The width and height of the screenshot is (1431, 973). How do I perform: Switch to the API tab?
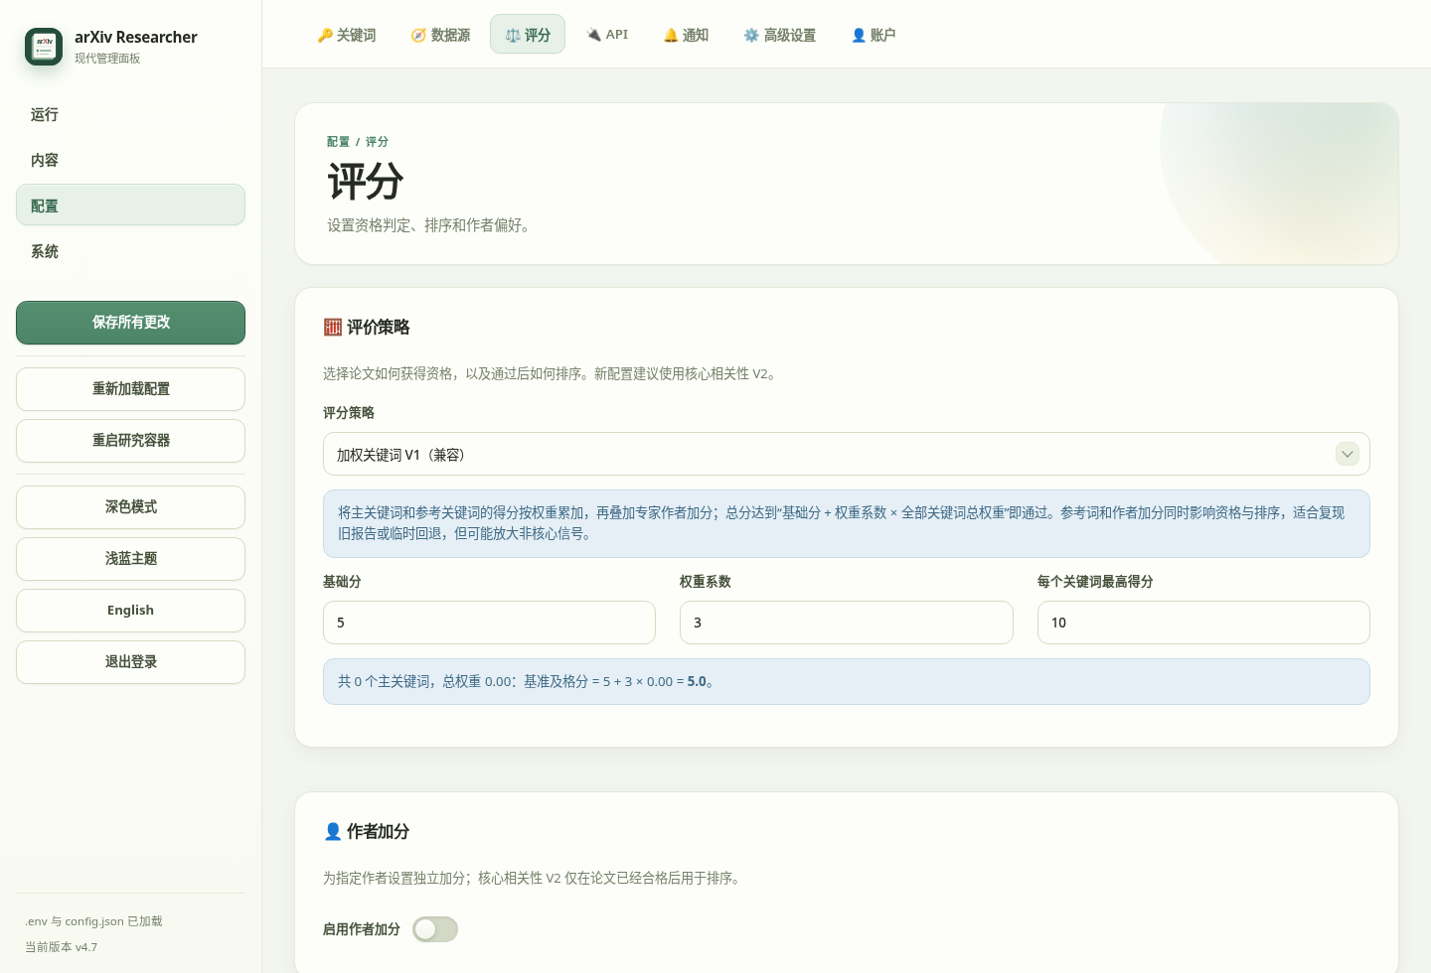607,35
